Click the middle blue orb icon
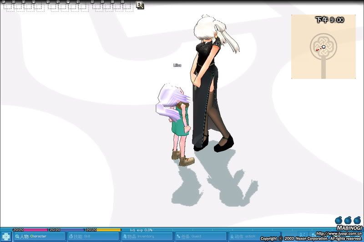This screenshot has height=242, width=364. pyautogui.click(x=348, y=220)
